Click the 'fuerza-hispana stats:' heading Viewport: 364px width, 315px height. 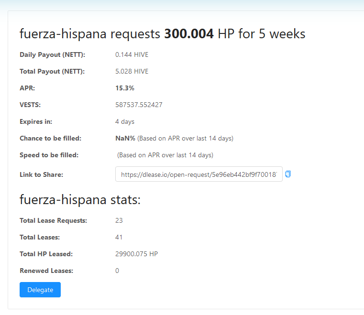pos(80,199)
